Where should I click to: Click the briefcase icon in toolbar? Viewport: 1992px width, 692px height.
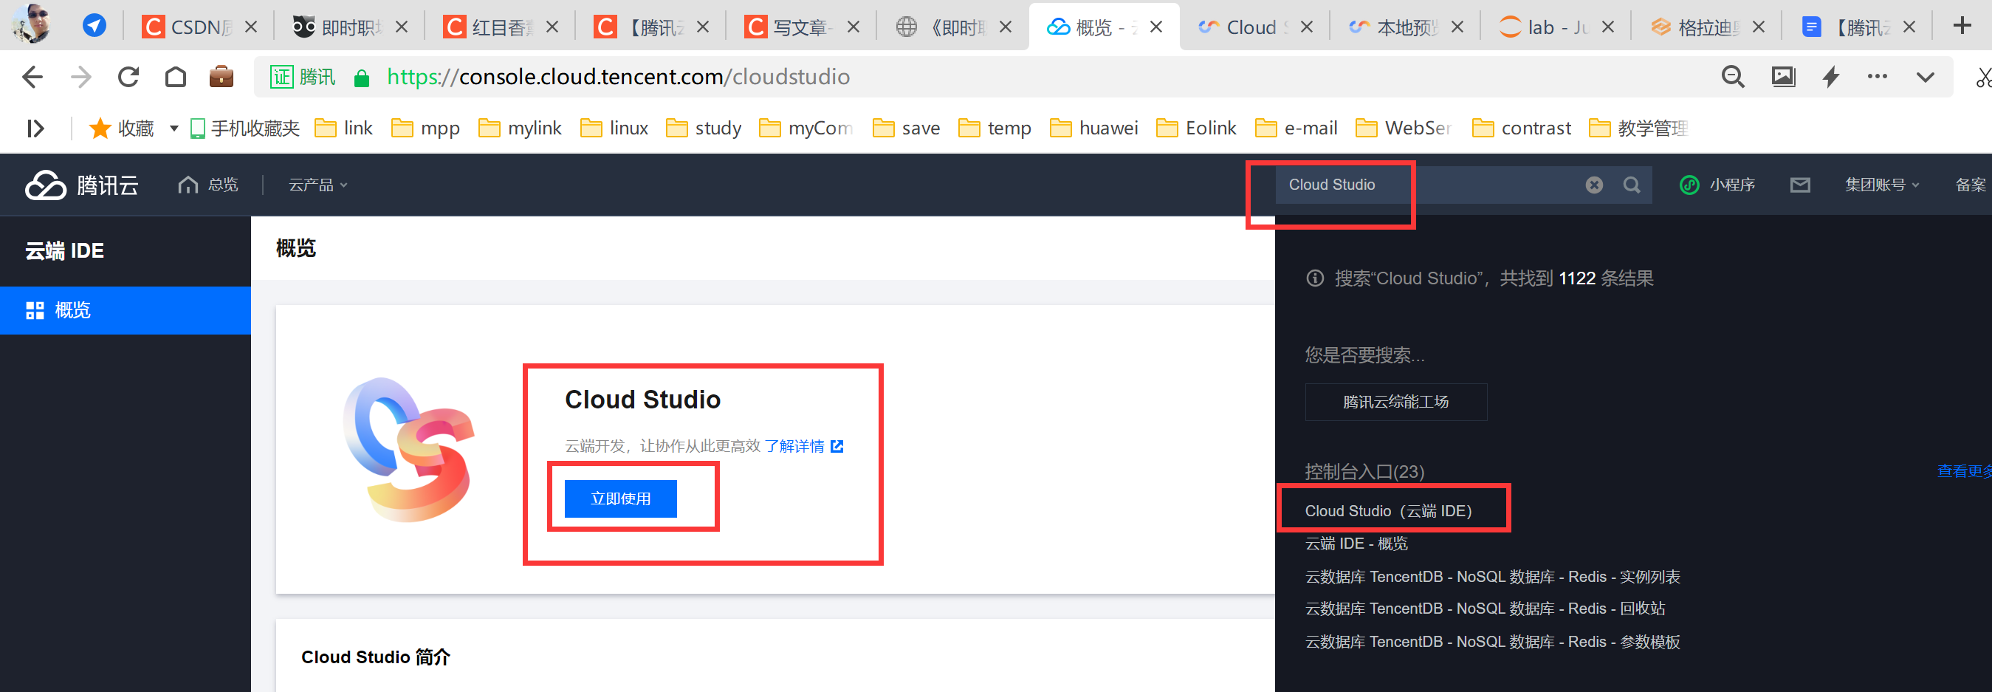(x=221, y=77)
